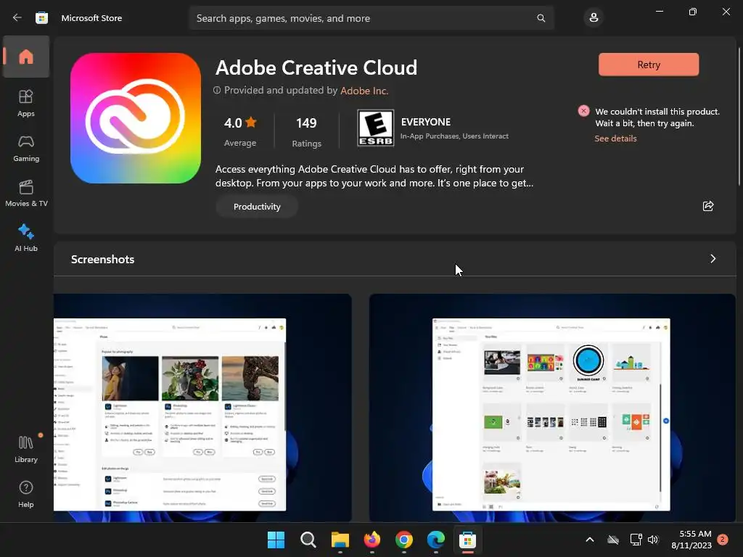Open taskbar Search
The image size is (743, 557).
pyautogui.click(x=308, y=540)
